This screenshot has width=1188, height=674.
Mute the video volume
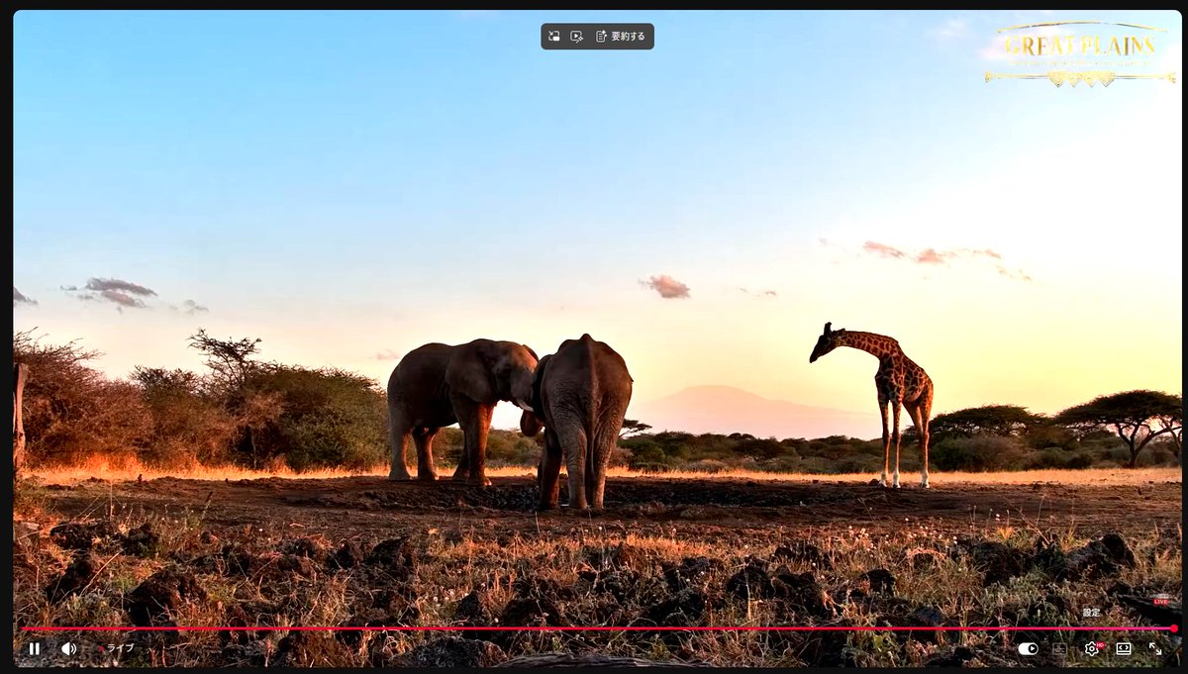click(x=68, y=648)
